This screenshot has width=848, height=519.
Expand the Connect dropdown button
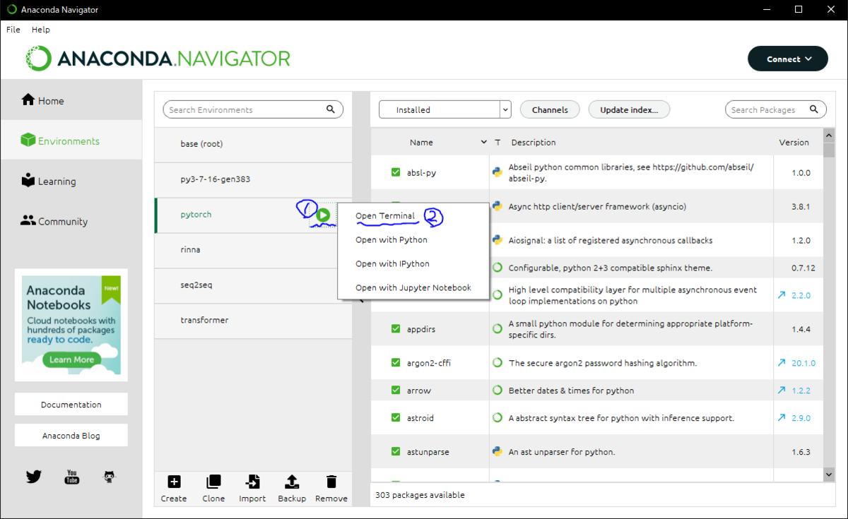788,59
